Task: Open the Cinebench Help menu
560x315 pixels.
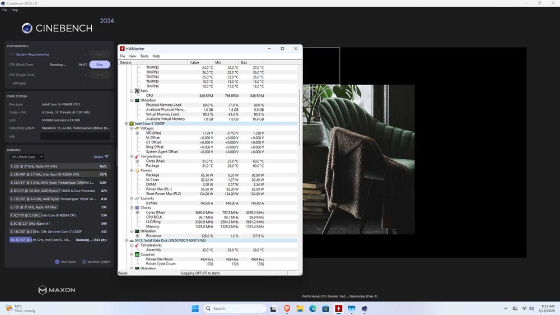Action: click(15, 10)
